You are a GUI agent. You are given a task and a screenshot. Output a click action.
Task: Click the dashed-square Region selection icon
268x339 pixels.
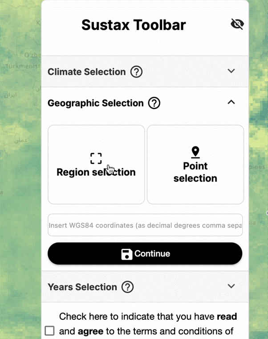click(96, 158)
